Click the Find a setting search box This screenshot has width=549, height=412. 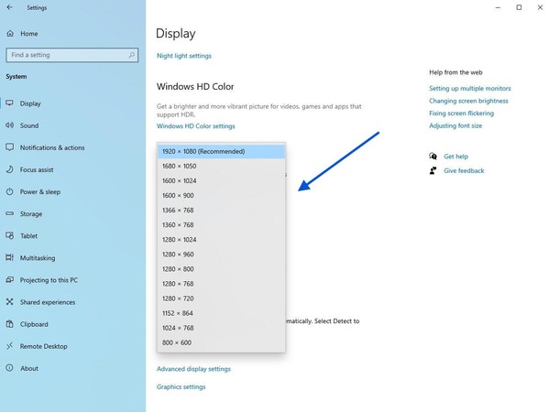pos(72,55)
